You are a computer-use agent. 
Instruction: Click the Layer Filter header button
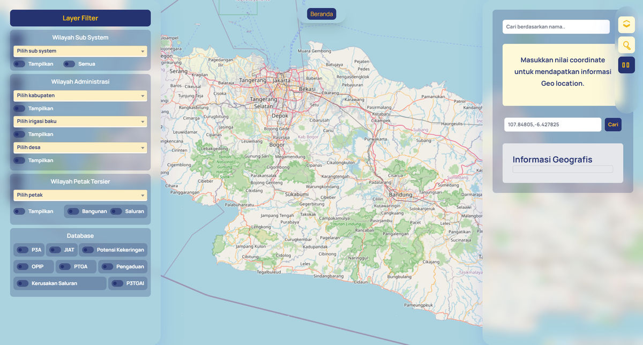(80, 18)
